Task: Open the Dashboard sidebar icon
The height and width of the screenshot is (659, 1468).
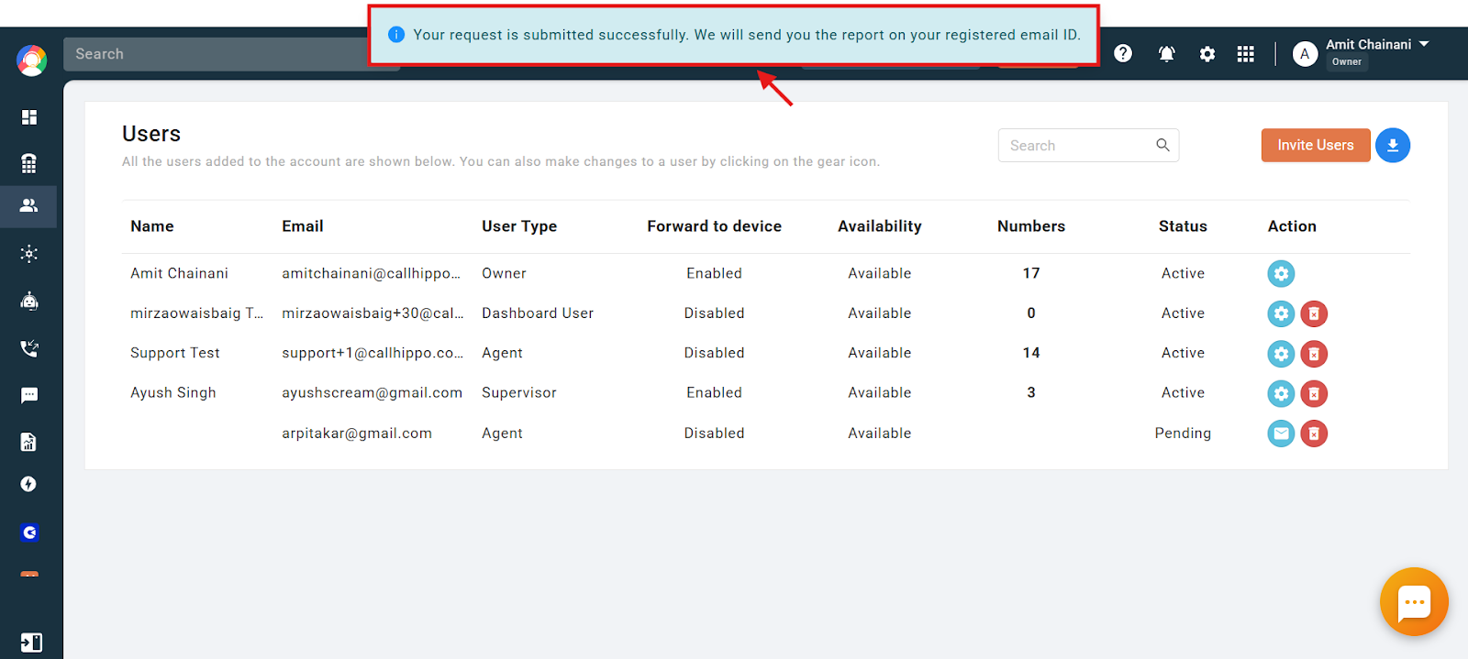Action: 29,117
